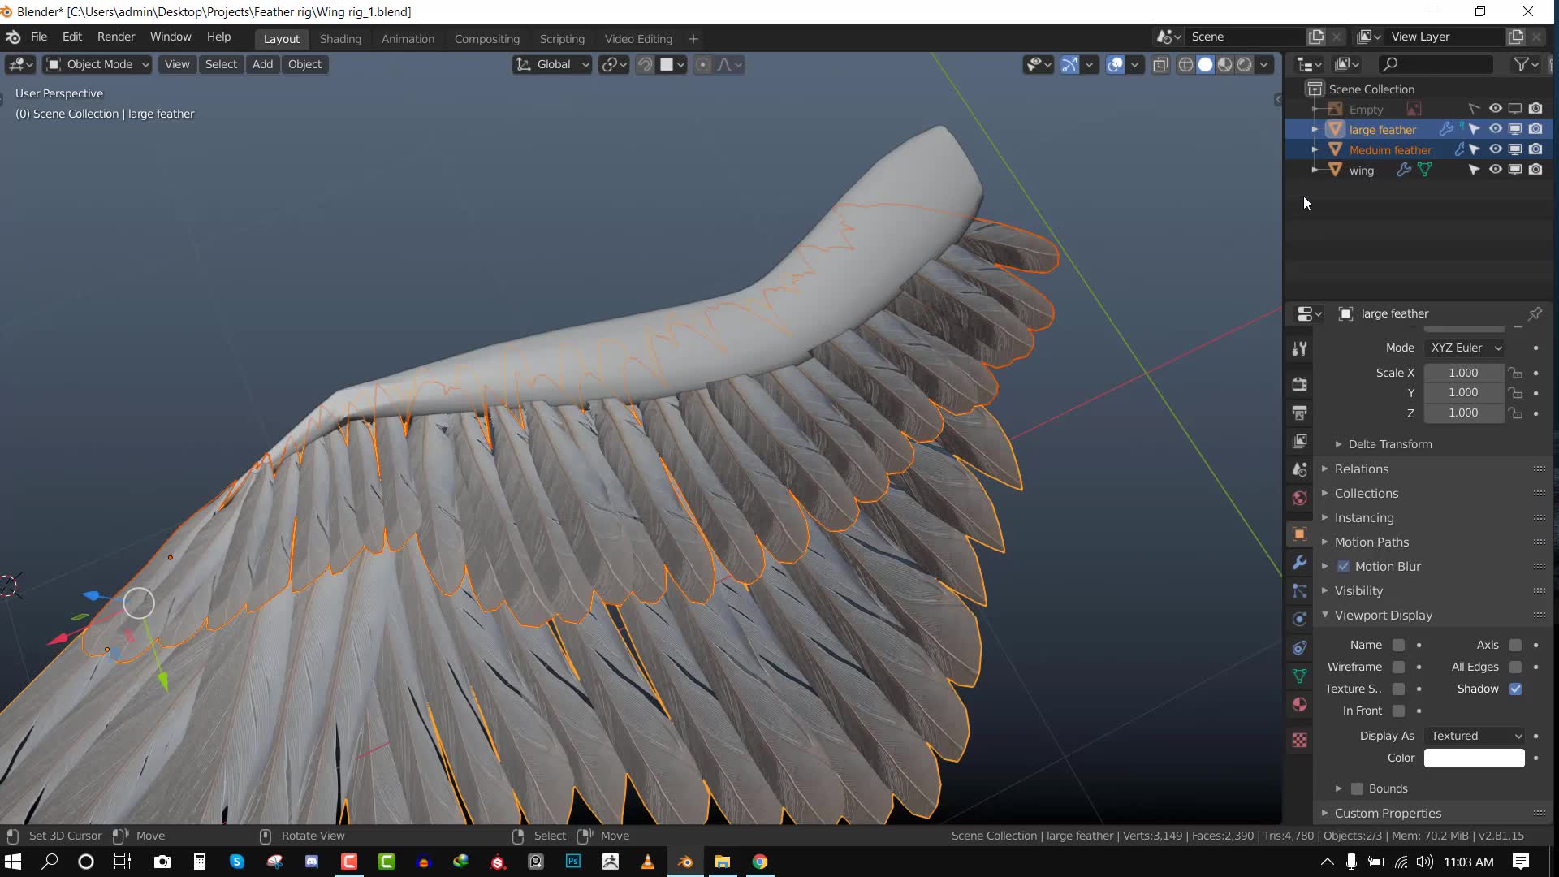Open the Display As Textured dropdown
Viewport: 1559px width, 877px height.
tap(1473, 736)
